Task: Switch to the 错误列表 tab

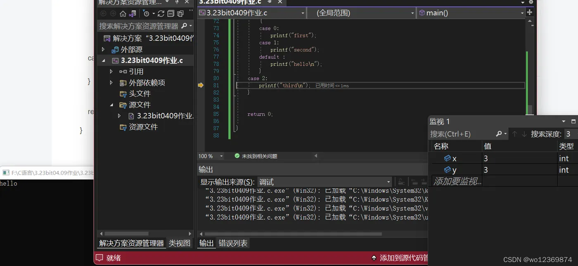Action: coord(233,243)
